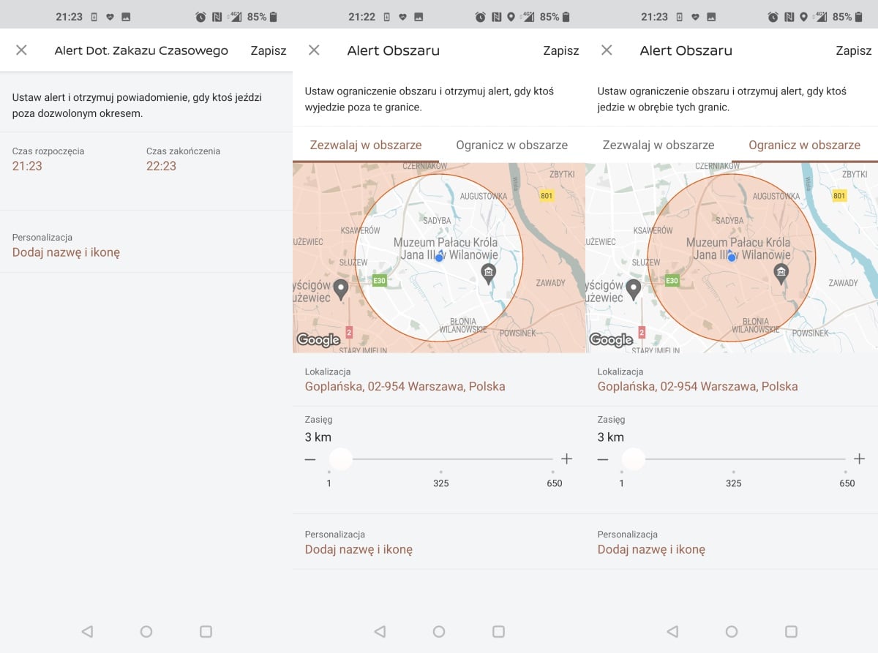Screen dimensions: 878x653
Task: Tap the E30 road badge on the white-circle map
Action: tap(379, 281)
